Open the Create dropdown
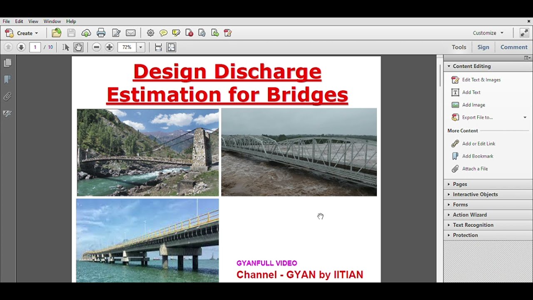The image size is (533, 300). pyautogui.click(x=22, y=33)
